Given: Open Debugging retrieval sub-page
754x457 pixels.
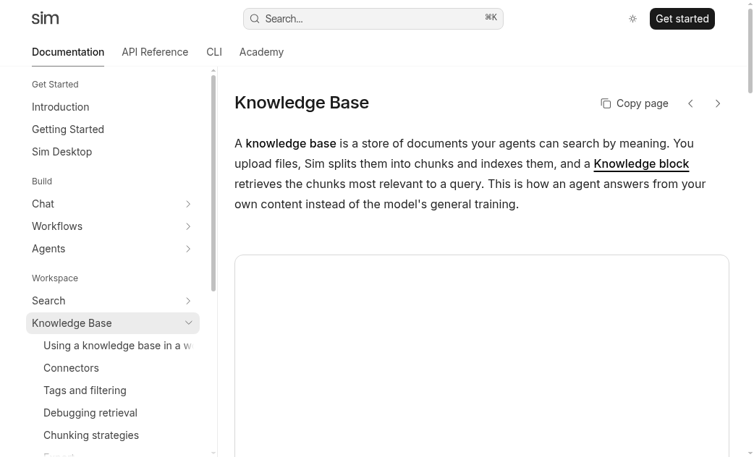Looking at the screenshot, I should click(90, 413).
